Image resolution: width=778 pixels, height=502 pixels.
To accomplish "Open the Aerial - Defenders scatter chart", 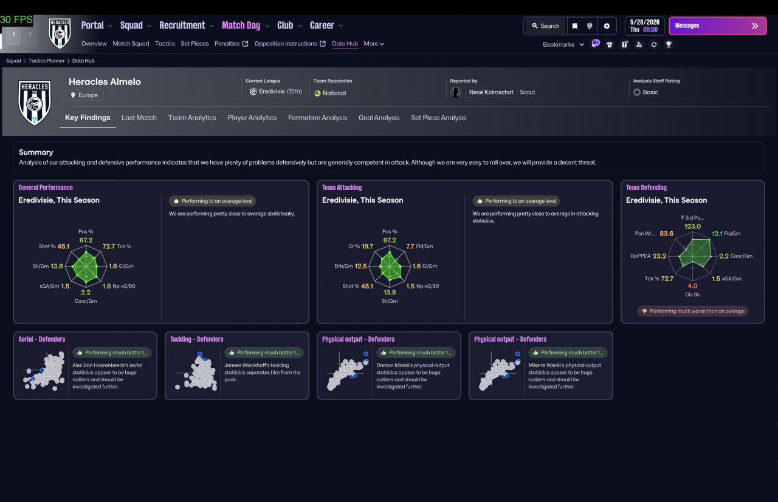I will (44, 371).
